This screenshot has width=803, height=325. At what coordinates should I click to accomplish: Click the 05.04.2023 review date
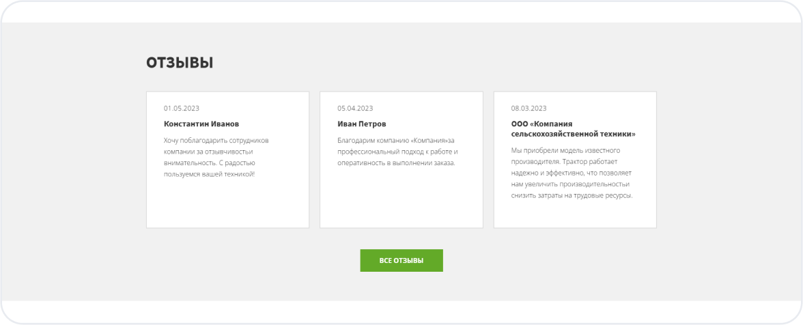point(355,108)
